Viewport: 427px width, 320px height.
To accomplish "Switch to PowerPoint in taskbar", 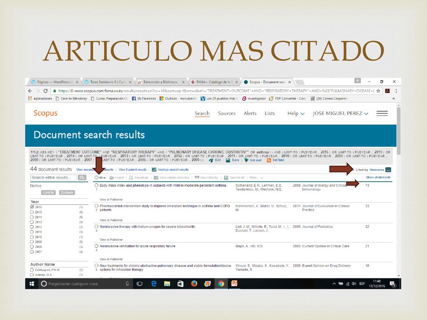I will (234, 284).
